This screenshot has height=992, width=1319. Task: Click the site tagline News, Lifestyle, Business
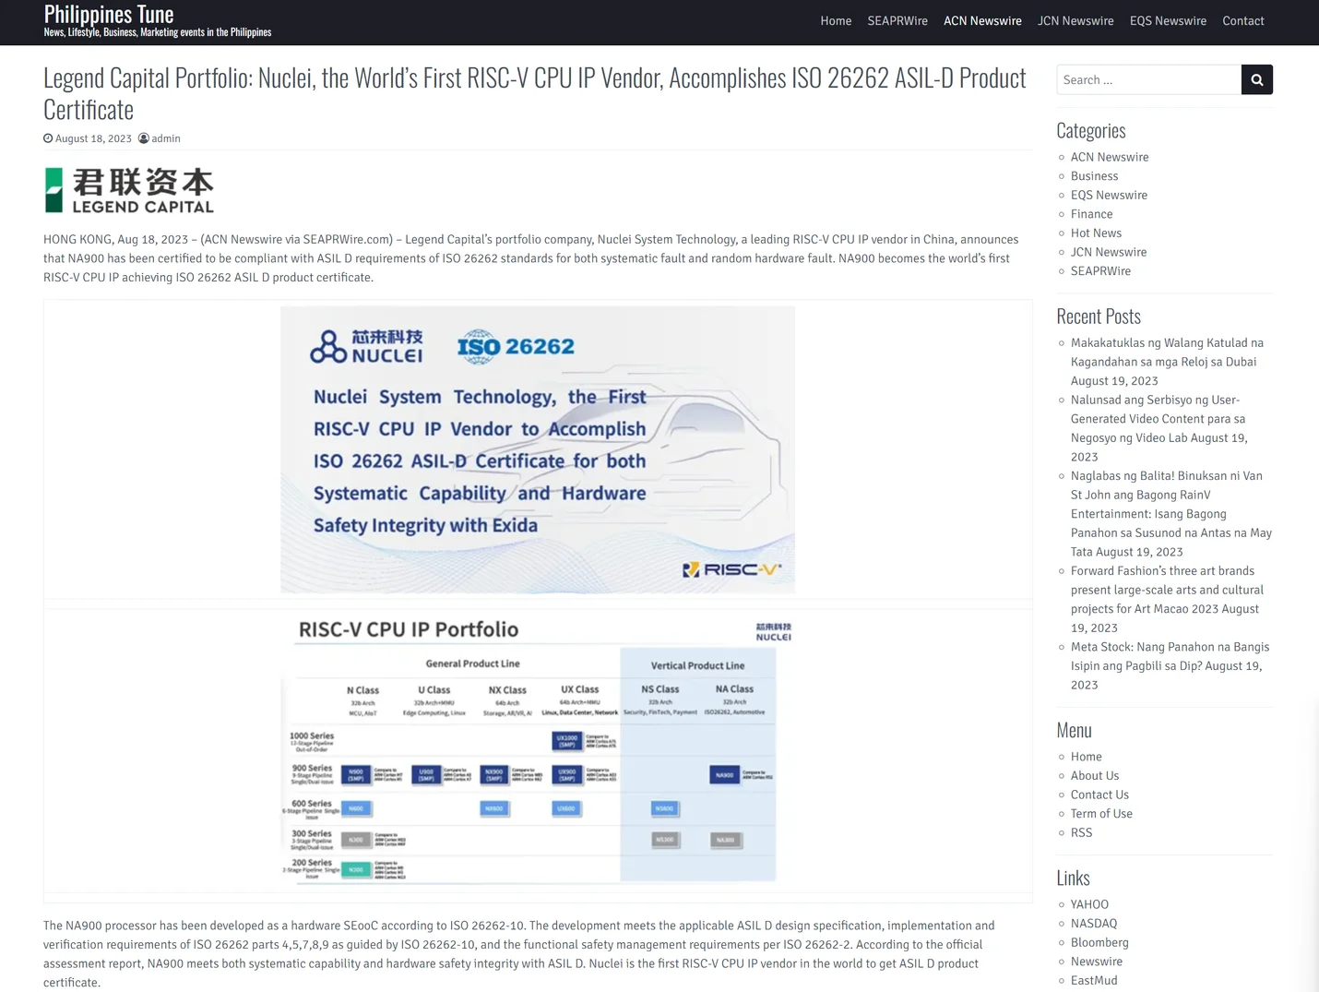(x=158, y=32)
